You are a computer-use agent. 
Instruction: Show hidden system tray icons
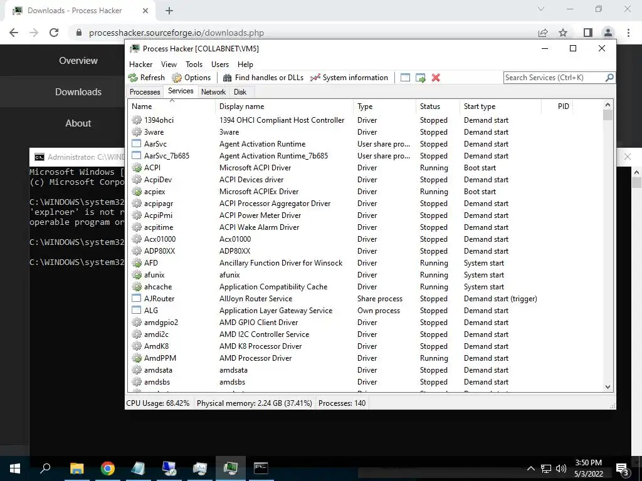tap(530, 468)
